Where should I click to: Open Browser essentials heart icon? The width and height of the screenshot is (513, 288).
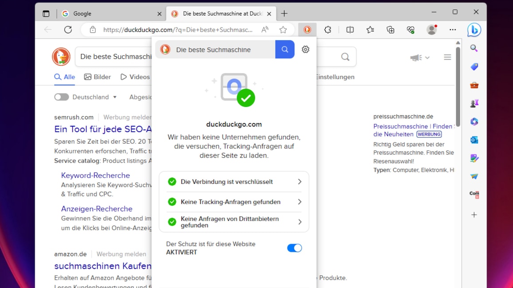coord(410,30)
